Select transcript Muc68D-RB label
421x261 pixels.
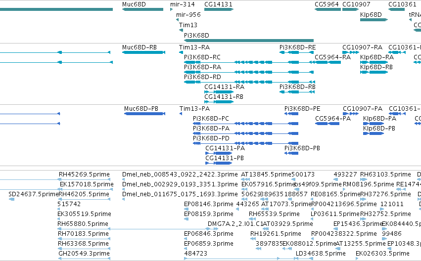point(140,47)
